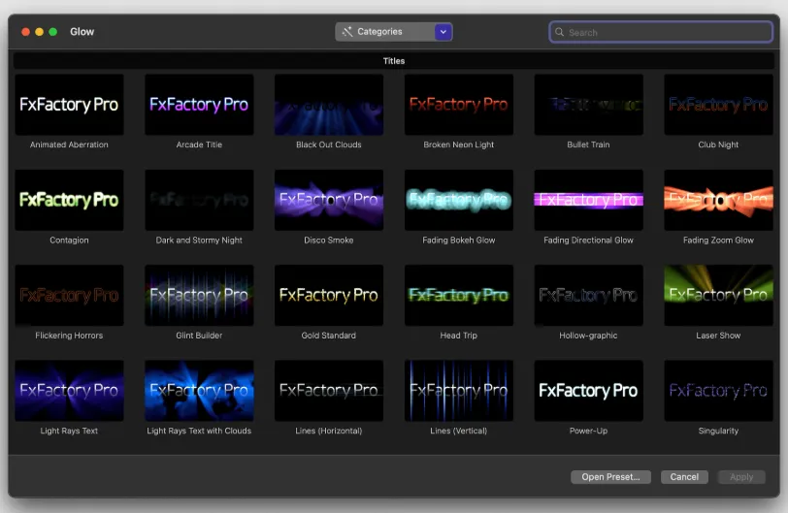The width and height of the screenshot is (788, 513).
Task: Choose the Lines (Horizontal) preset thumbnail
Action: tap(329, 391)
